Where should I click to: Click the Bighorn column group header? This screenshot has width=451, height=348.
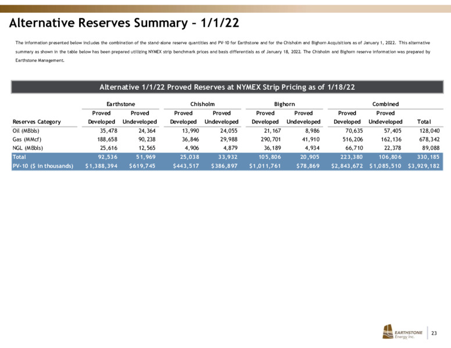pos(284,104)
